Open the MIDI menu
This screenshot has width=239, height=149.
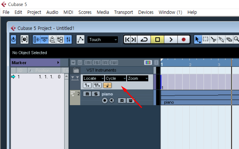click(x=68, y=12)
